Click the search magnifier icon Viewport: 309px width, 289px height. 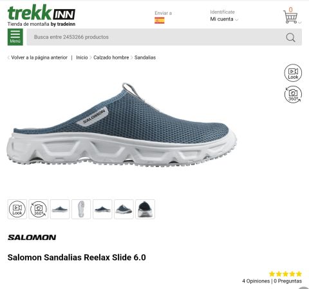290,37
